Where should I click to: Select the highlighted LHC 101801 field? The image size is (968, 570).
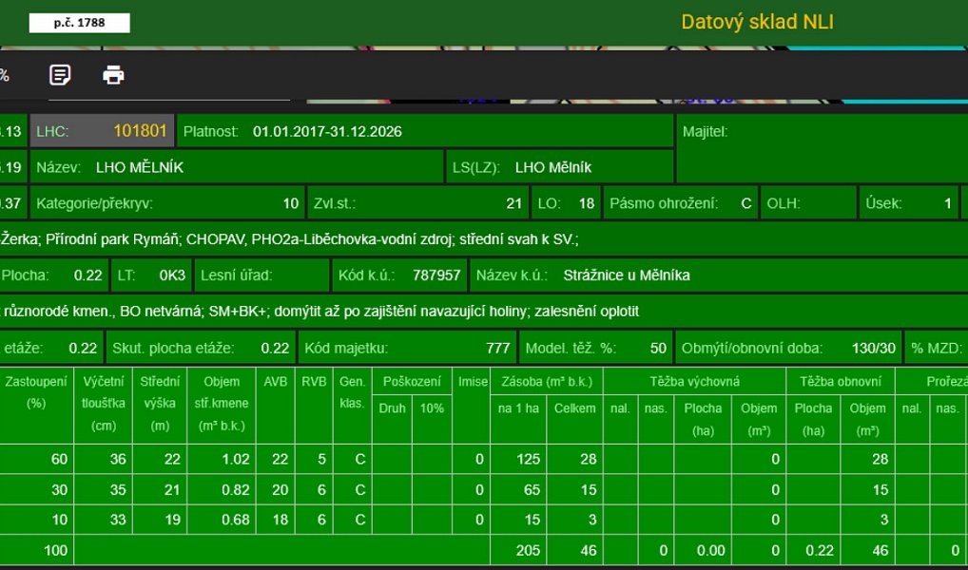(x=103, y=131)
